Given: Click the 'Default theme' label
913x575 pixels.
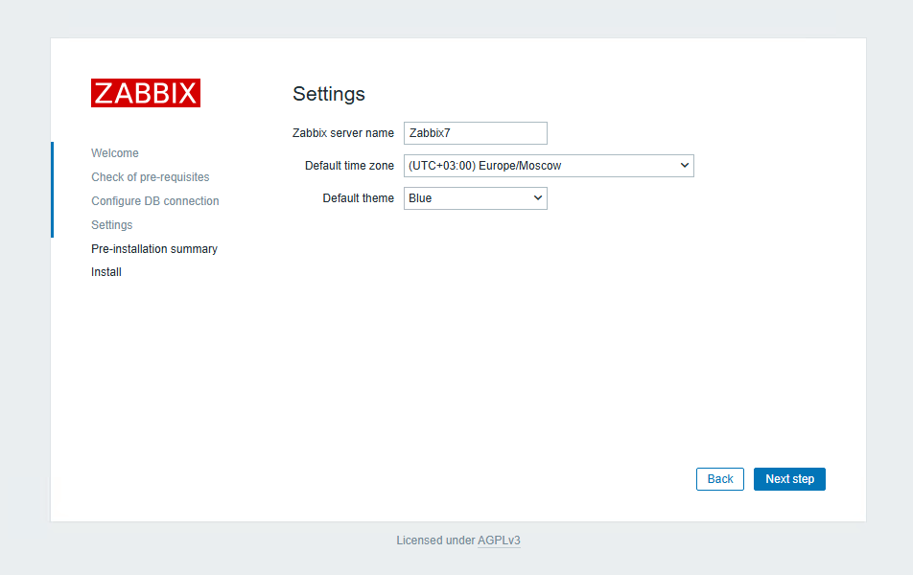Looking at the screenshot, I should (x=358, y=198).
